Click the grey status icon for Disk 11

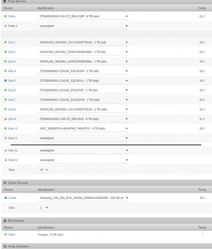click(x=6, y=138)
